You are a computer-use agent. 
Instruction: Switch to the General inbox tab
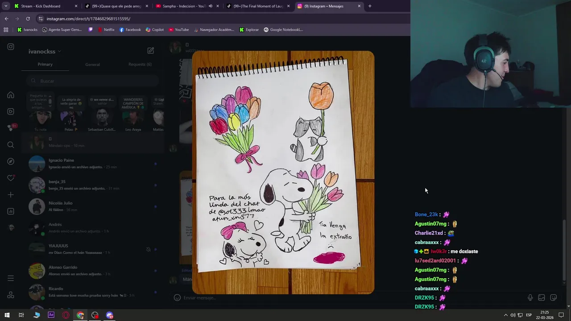point(92,64)
